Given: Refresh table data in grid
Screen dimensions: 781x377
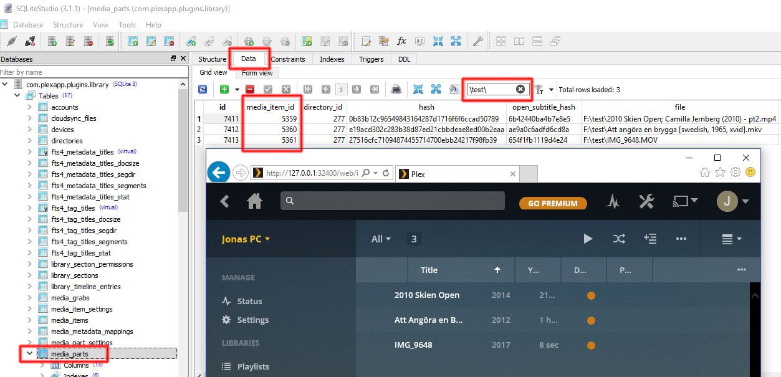Looking at the screenshot, I should [x=203, y=90].
